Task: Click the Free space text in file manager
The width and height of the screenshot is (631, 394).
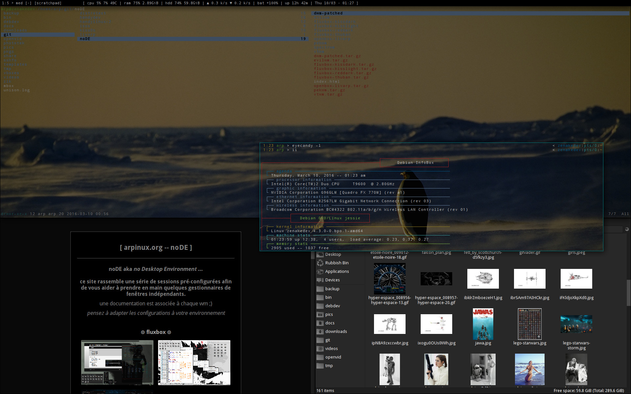Action: click(589, 390)
